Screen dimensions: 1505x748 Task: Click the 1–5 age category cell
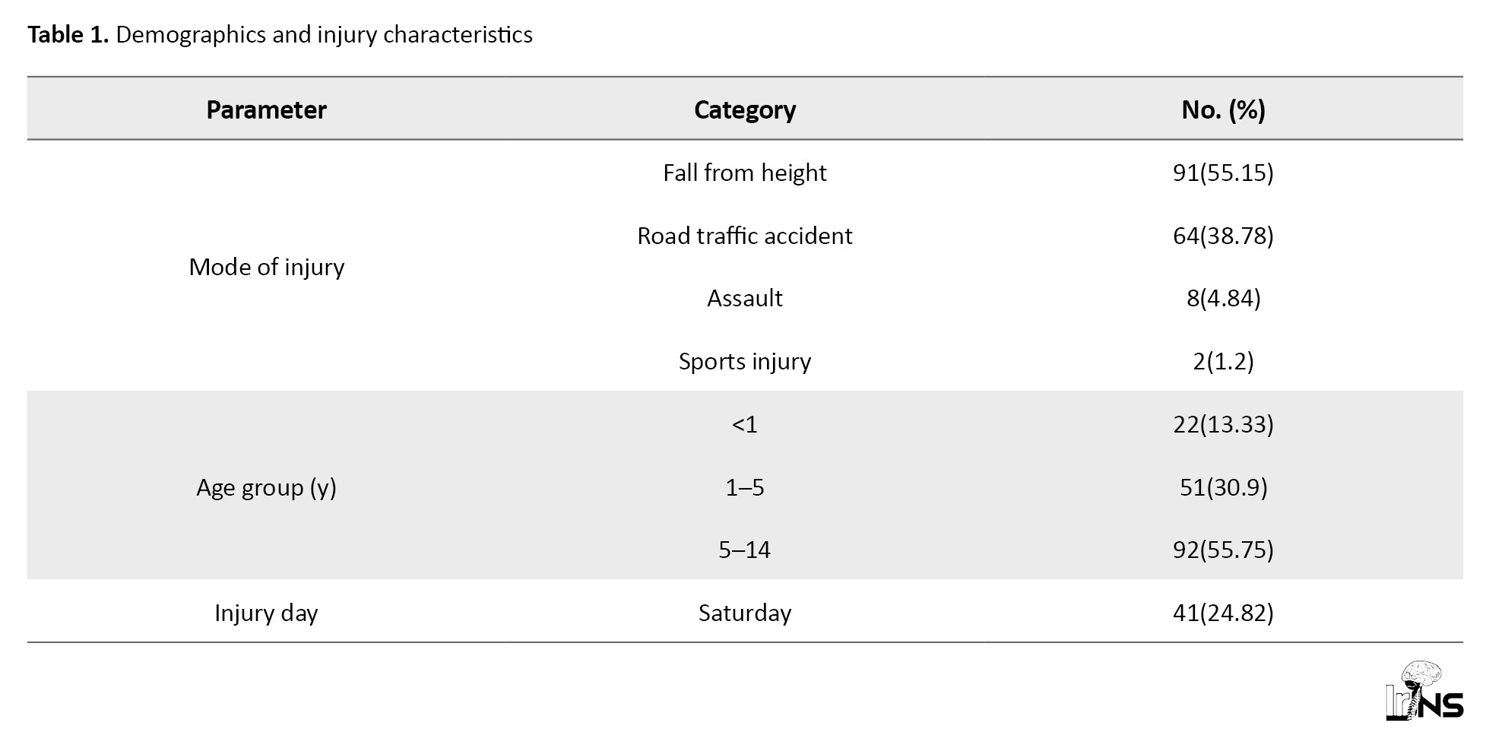744,487
